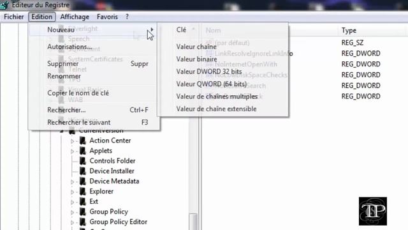Choose Autorisations... menu entry
This screenshot has height=230, width=408.
pyautogui.click(x=69, y=47)
